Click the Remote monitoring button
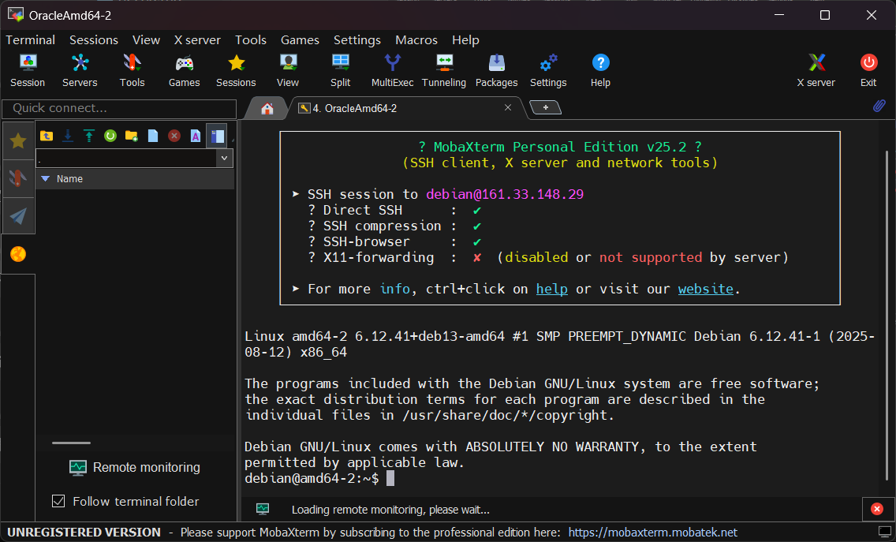This screenshot has width=896, height=542. coord(135,467)
